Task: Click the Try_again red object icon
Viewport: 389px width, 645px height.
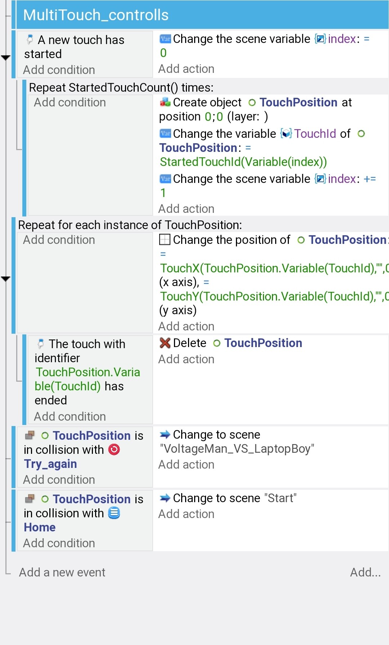Action: tap(114, 449)
